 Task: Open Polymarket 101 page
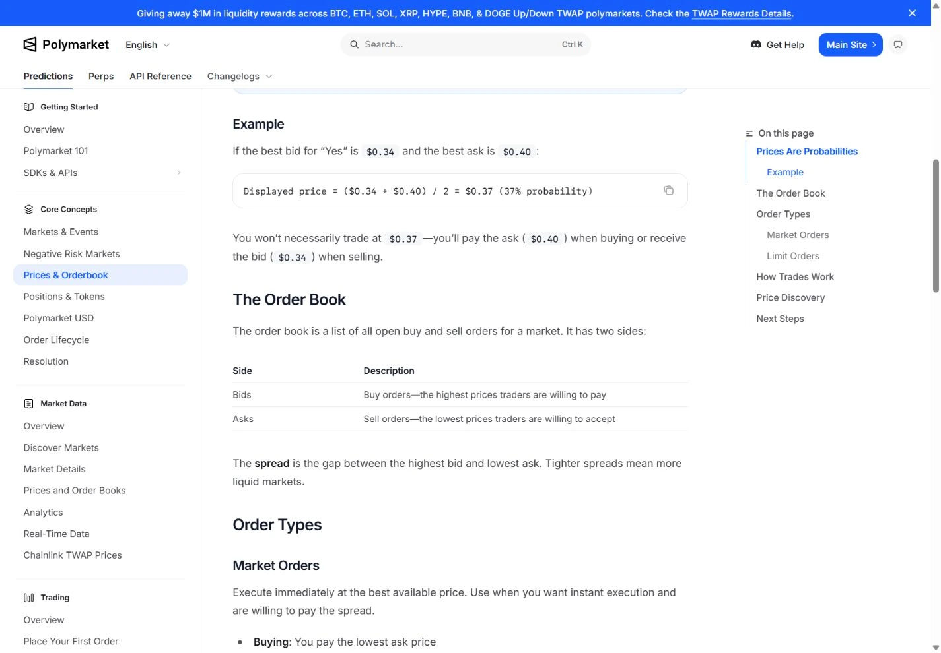55,151
